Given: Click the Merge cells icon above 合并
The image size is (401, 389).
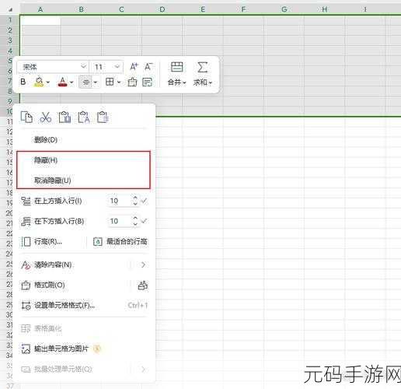Looking at the screenshot, I should pos(177,67).
